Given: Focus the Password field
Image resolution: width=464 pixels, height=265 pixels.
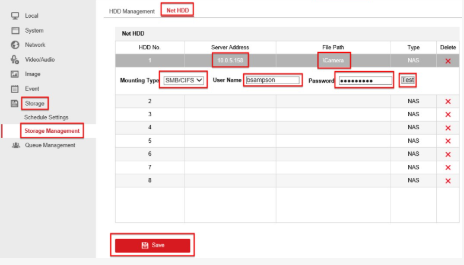Looking at the screenshot, I should coord(365,81).
